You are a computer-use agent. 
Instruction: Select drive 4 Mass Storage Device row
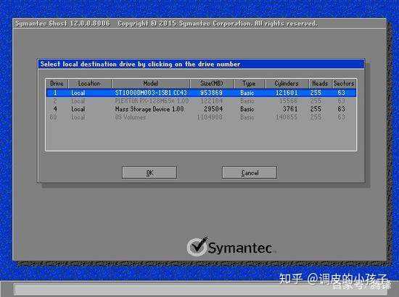coord(201,109)
